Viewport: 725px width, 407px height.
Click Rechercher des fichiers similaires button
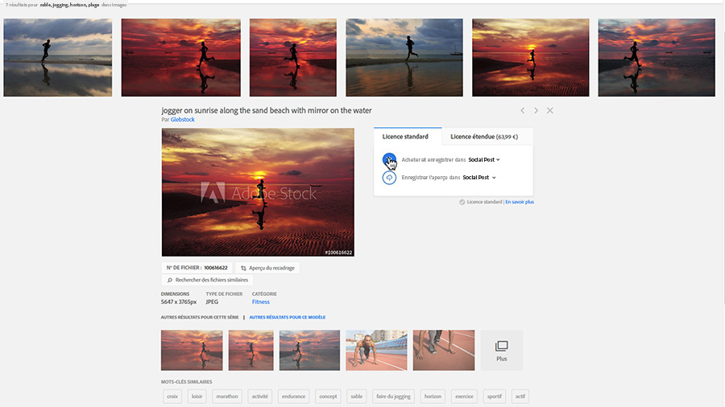coord(207,280)
